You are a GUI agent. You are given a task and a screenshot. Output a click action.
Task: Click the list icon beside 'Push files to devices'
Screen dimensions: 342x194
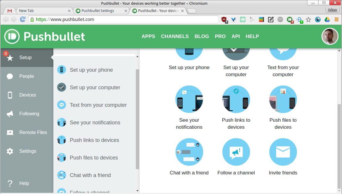click(62, 157)
